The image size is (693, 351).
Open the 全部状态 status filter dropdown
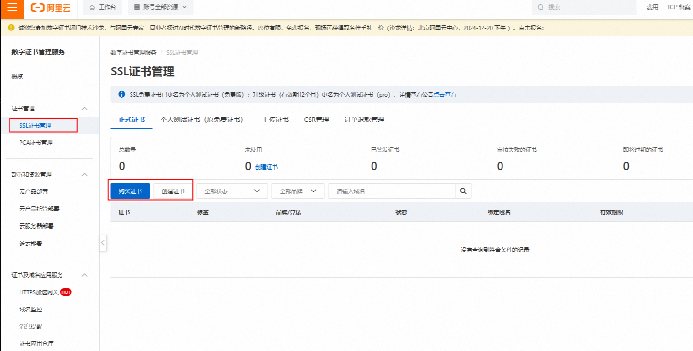tap(232, 191)
